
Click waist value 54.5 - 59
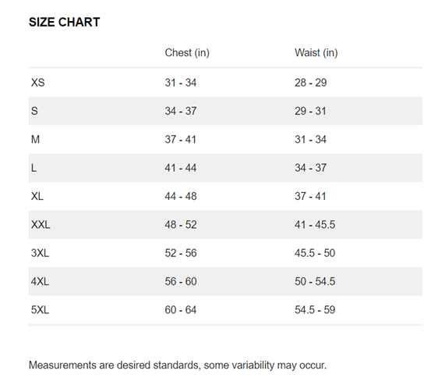point(315,310)
